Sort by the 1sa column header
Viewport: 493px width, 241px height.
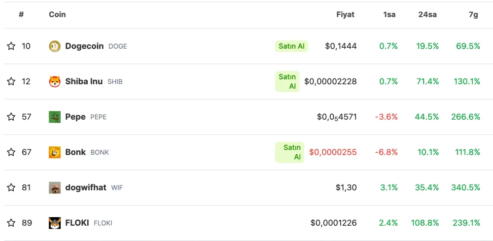389,15
